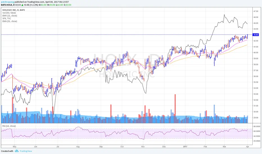This screenshot has height=154, width=262.
Task: Open the patchrapong author profile link
Action: click(x=8, y=2)
